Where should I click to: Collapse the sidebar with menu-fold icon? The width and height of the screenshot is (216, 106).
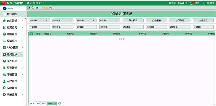[29, 8]
